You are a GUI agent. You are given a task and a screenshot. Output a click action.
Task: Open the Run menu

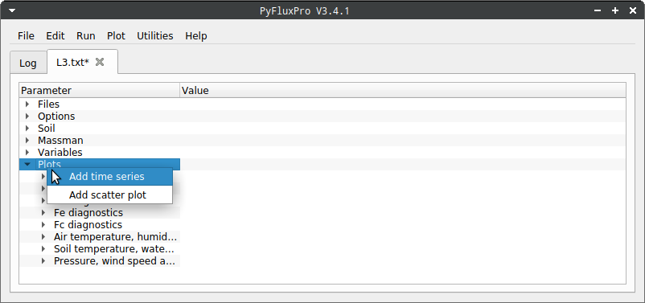click(x=86, y=36)
